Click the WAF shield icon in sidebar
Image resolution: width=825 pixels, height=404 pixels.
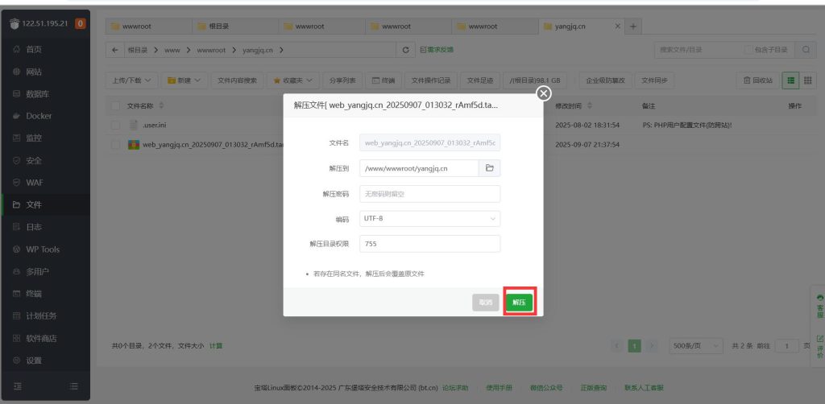pyautogui.click(x=16, y=183)
